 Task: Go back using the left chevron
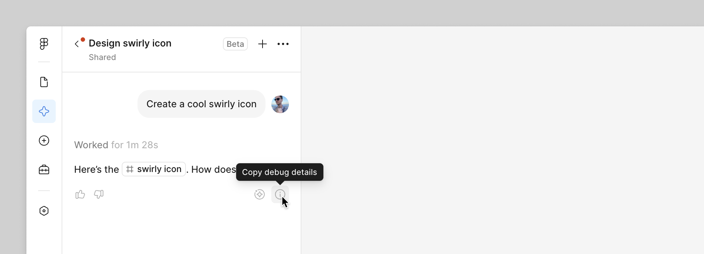coord(77,44)
